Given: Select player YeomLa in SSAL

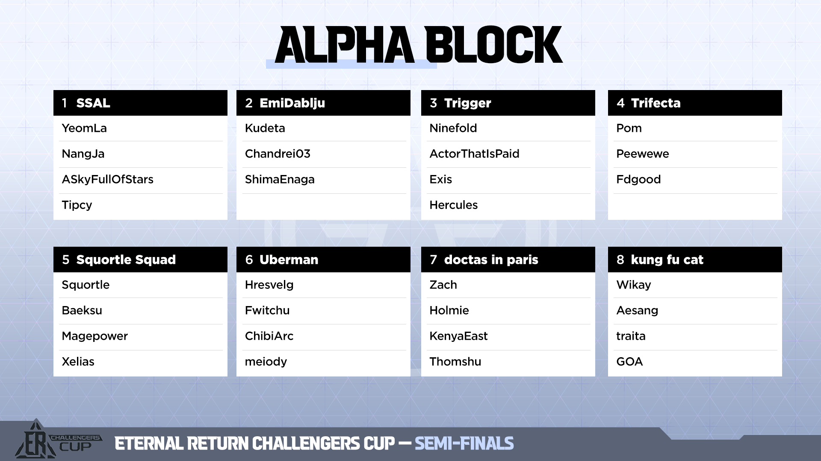Looking at the screenshot, I should point(84,128).
